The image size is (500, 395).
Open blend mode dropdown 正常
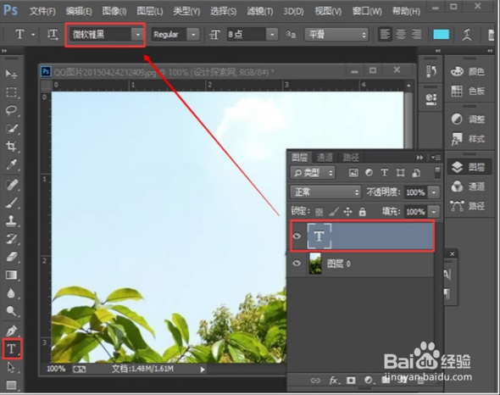point(325,192)
